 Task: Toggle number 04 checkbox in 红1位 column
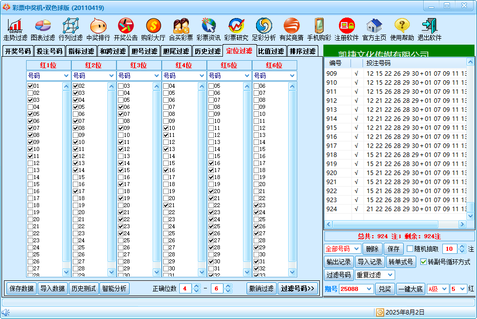[x=30, y=107]
